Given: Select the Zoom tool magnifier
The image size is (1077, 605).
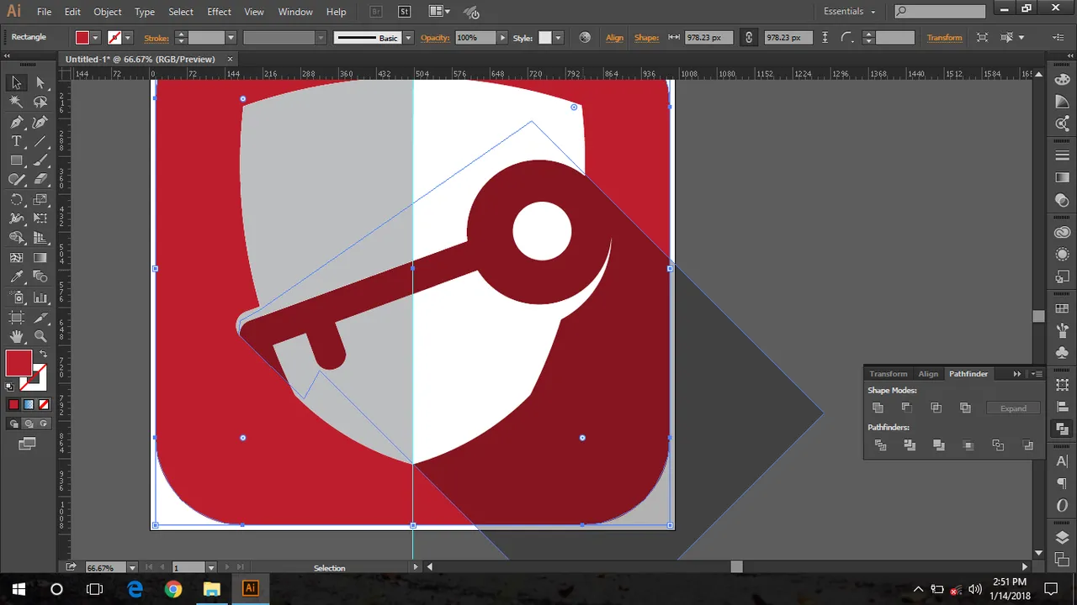Looking at the screenshot, I should (x=40, y=337).
